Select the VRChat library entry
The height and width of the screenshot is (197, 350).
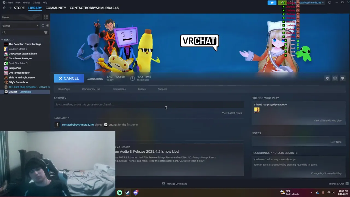[x=25, y=92]
